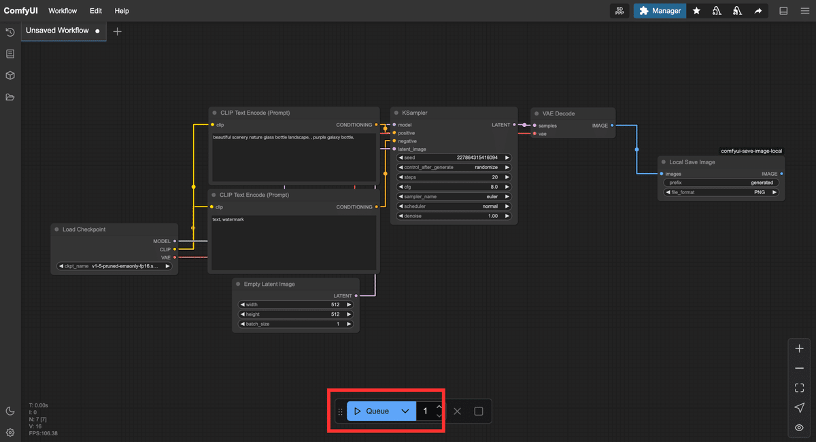Open the Workflow menu
The width and height of the screenshot is (816, 442).
click(63, 11)
